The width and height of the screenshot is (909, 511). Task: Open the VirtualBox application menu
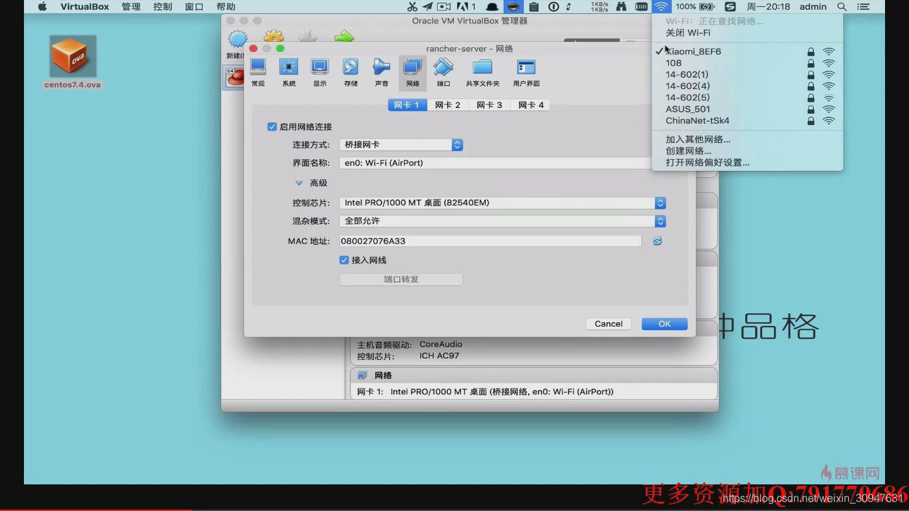click(85, 7)
